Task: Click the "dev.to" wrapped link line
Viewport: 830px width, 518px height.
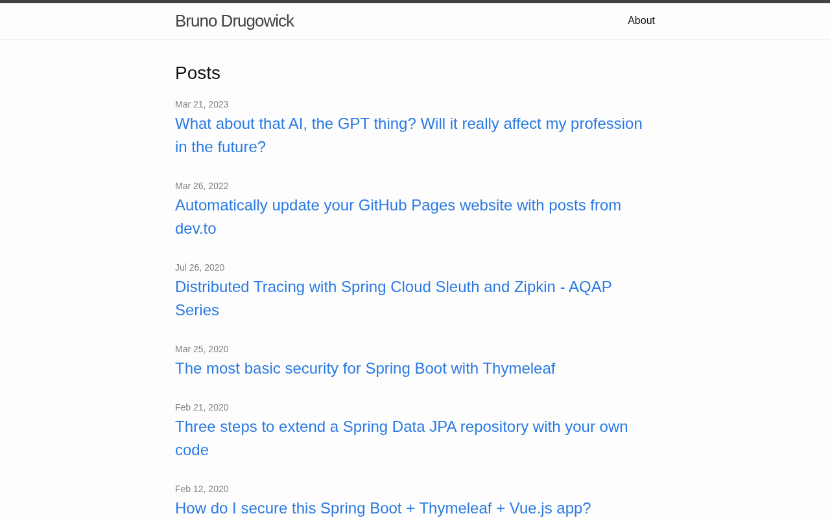Action: [196, 229]
